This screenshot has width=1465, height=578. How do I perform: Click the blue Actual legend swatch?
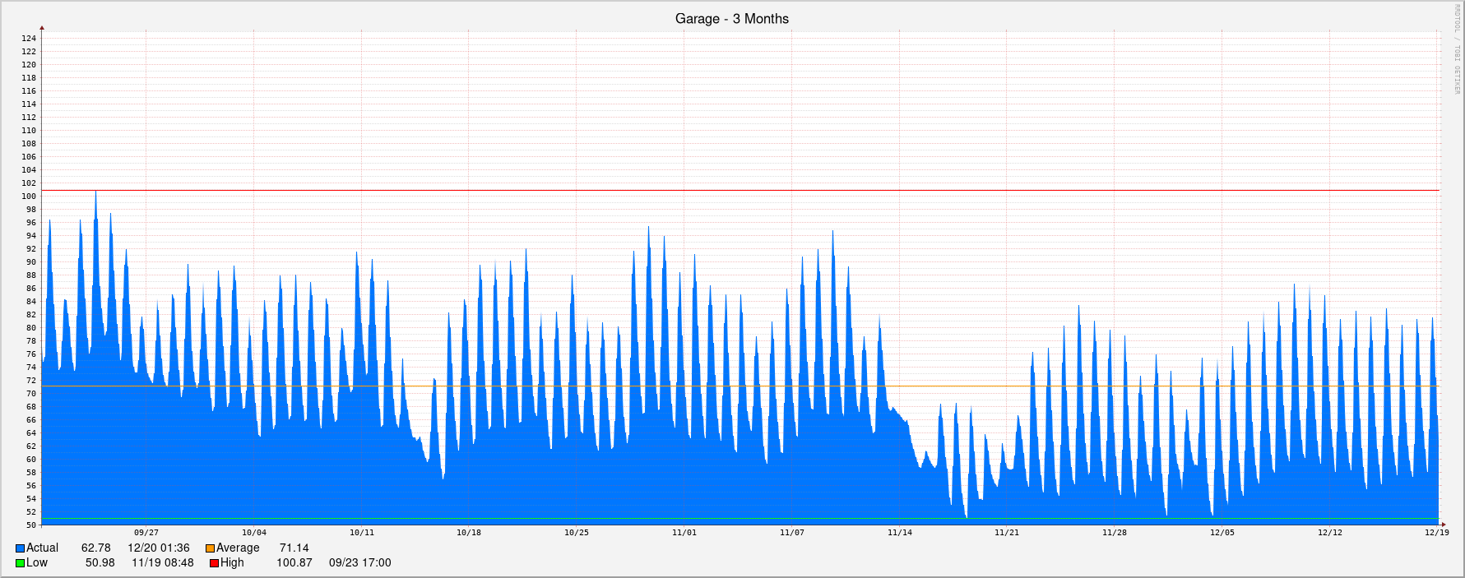point(20,548)
